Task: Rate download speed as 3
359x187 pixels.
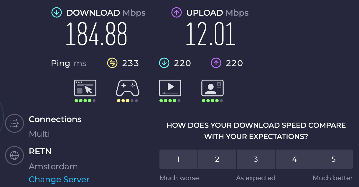Action: coord(256,159)
